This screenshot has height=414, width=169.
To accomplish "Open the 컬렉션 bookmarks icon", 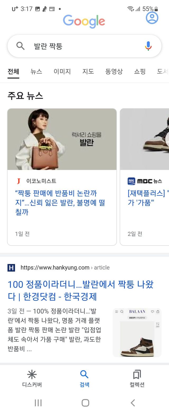I will 137,374.
